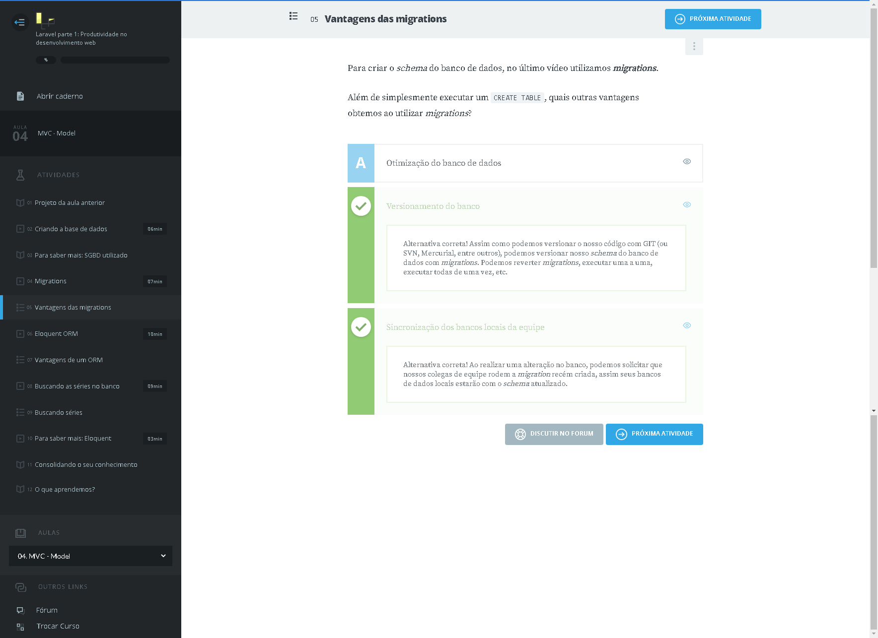878x638 pixels.
Task: Toggle eye icon for Otimização do banco option
Action: 687,161
